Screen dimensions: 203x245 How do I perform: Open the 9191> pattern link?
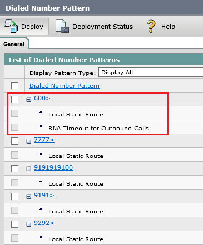pos(44,195)
